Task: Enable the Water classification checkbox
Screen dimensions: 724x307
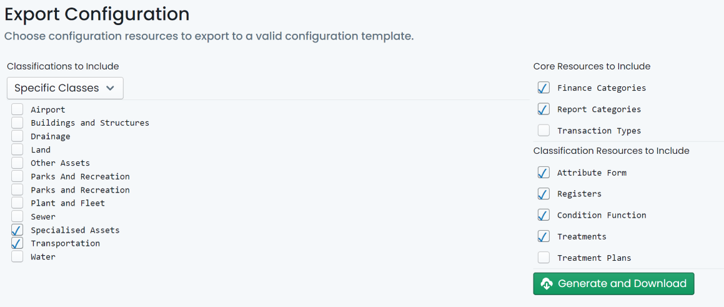Action: tap(17, 256)
